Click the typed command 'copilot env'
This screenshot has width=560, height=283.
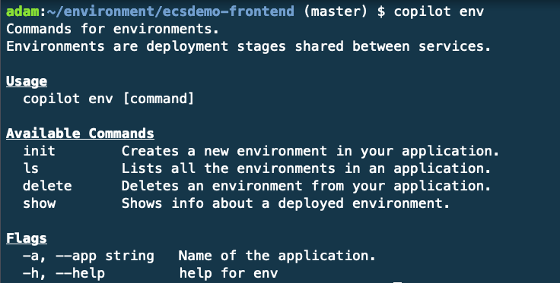(439, 12)
